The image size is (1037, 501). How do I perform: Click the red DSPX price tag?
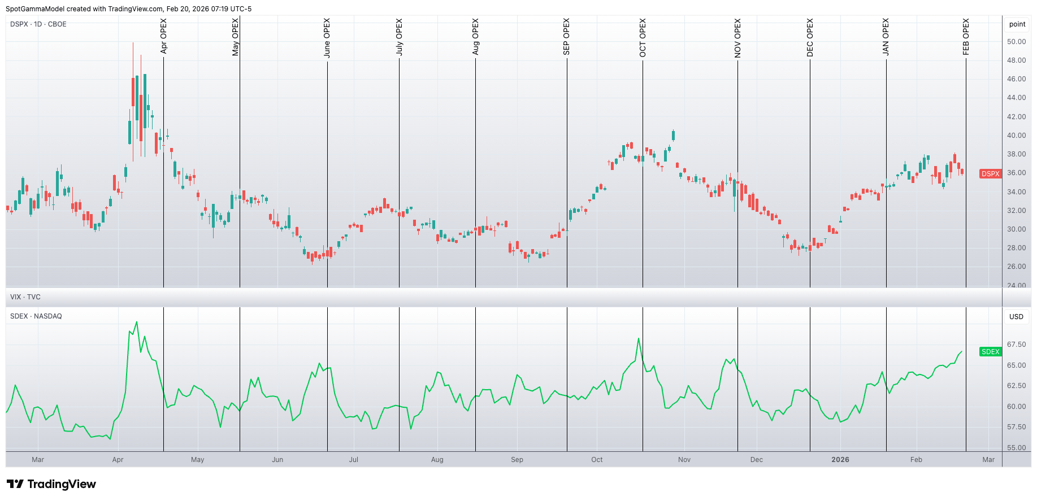(990, 174)
